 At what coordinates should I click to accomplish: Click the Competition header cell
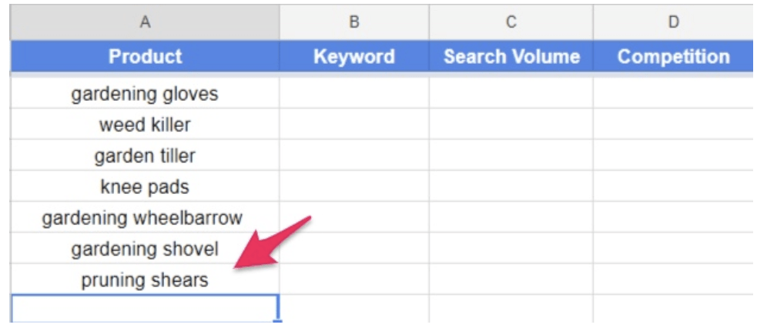[x=673, y=56]
